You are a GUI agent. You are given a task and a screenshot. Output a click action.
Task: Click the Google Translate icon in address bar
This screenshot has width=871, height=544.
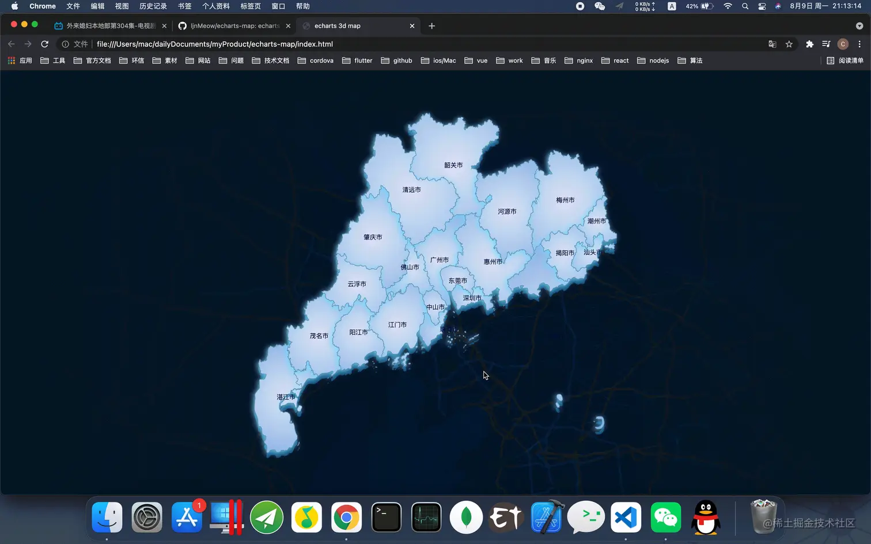[772, 44]
